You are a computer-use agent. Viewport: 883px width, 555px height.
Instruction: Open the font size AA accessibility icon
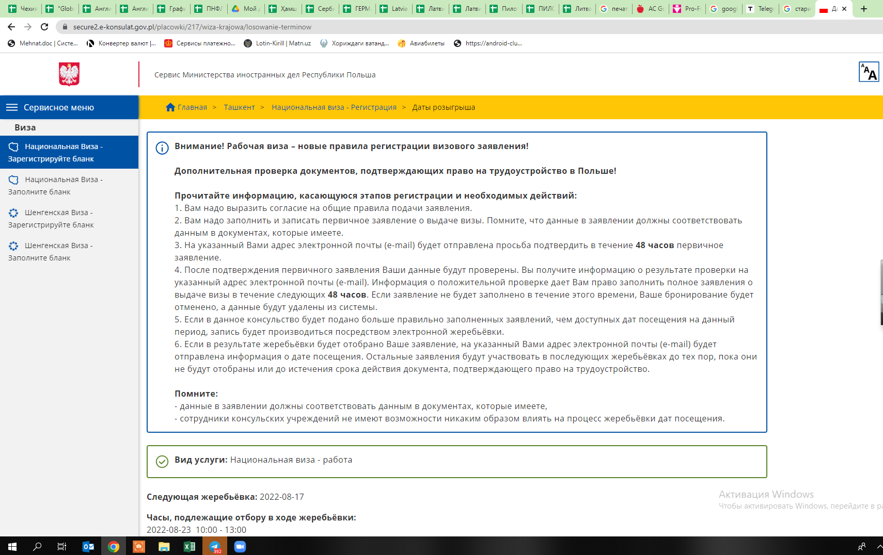click(x=869, y=72)
